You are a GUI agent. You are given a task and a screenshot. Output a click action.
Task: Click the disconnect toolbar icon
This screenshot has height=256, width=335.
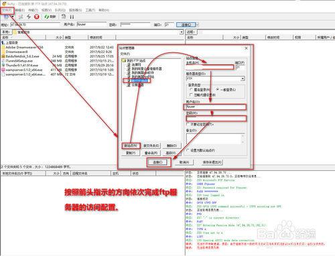pyautogui.click(x=21, y=17)
